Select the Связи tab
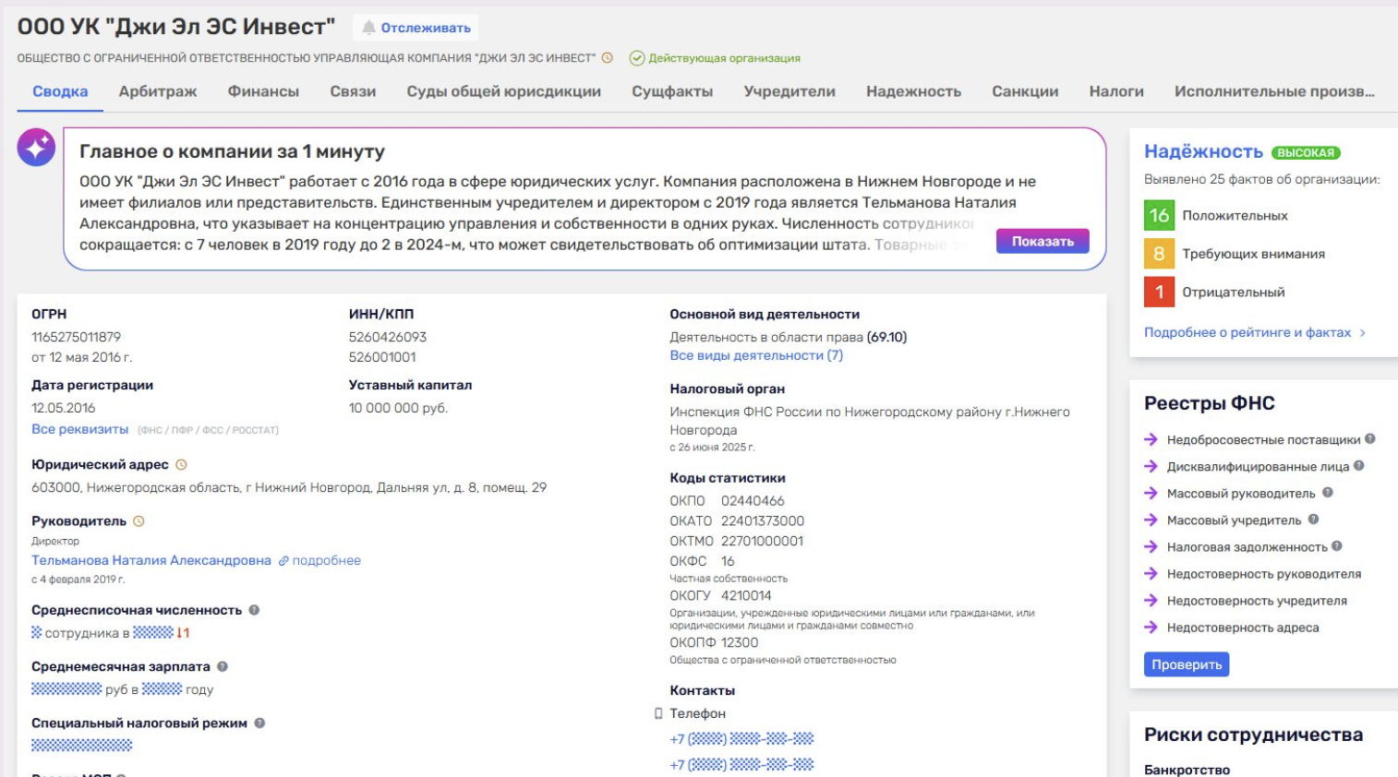 click(x=353, y=91)
